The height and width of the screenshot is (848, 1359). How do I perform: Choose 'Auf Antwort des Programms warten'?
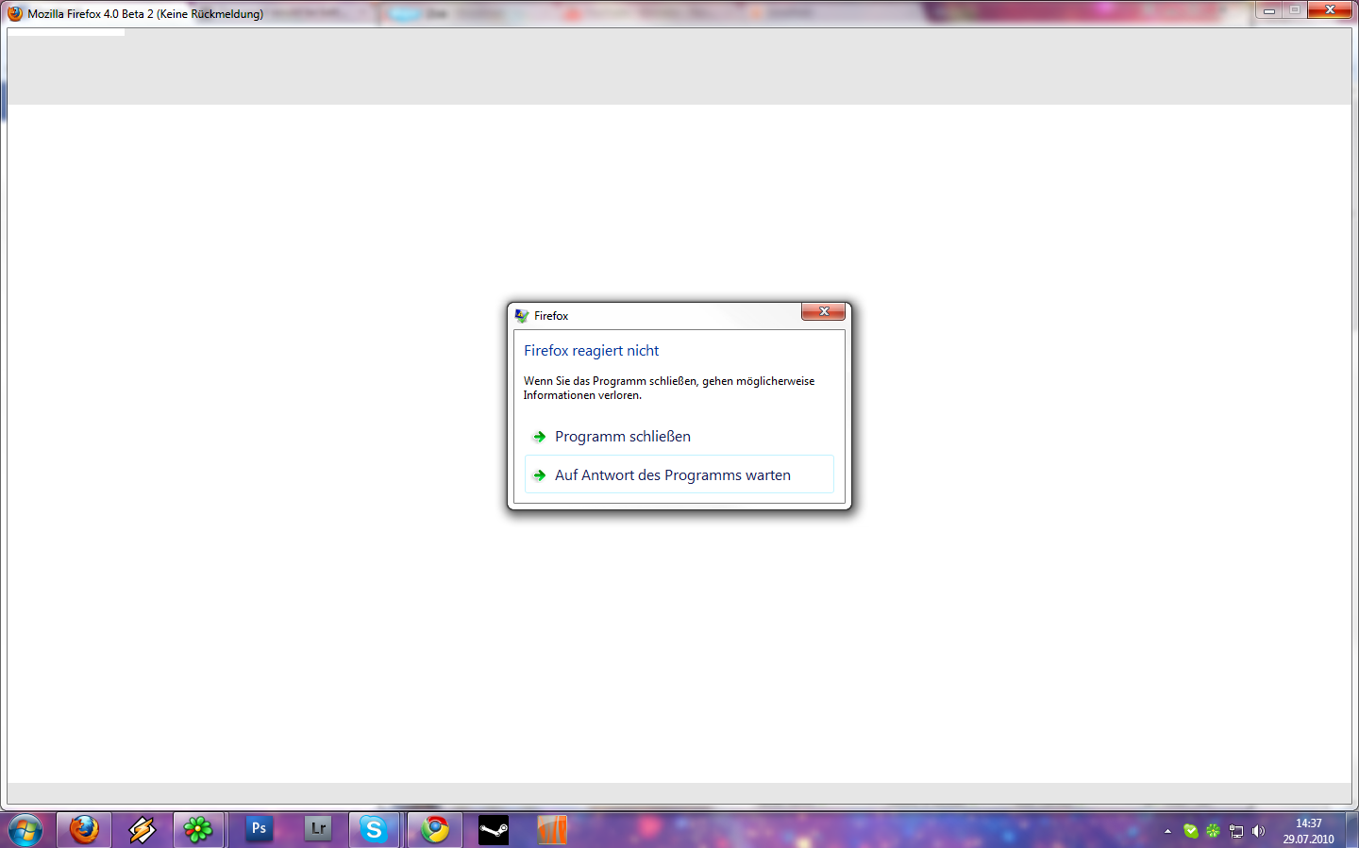(x=672, y=475)
